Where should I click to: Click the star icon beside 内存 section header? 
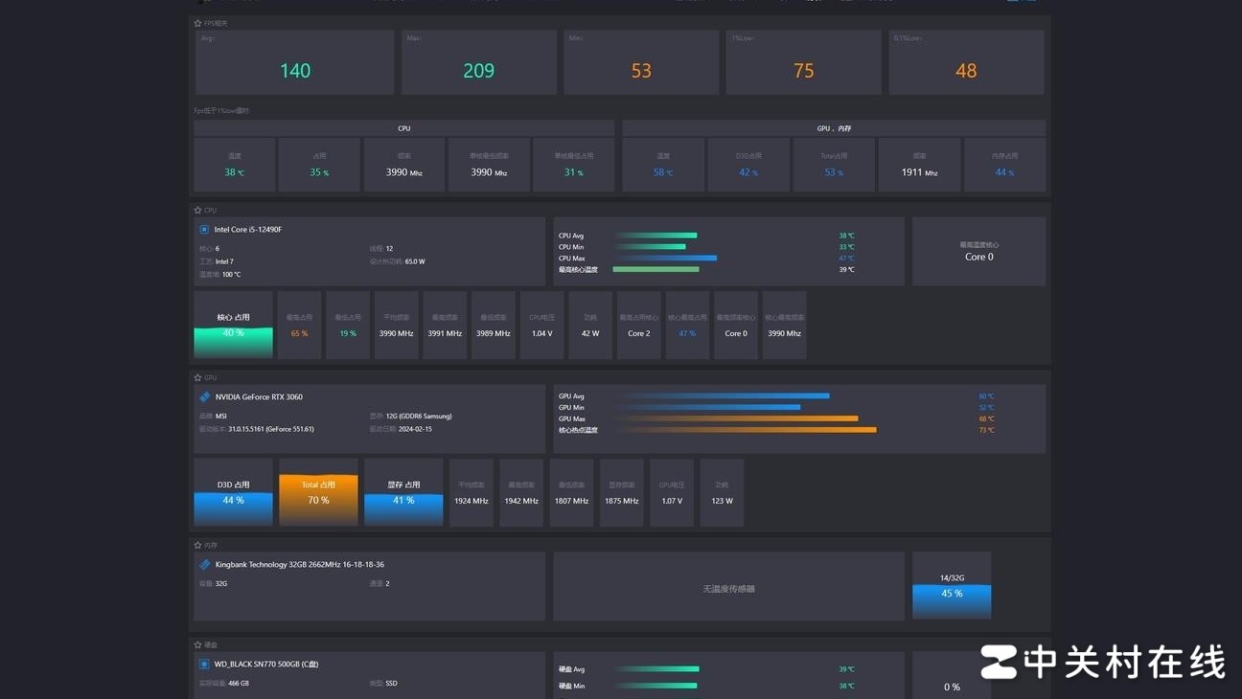point(198,545)
